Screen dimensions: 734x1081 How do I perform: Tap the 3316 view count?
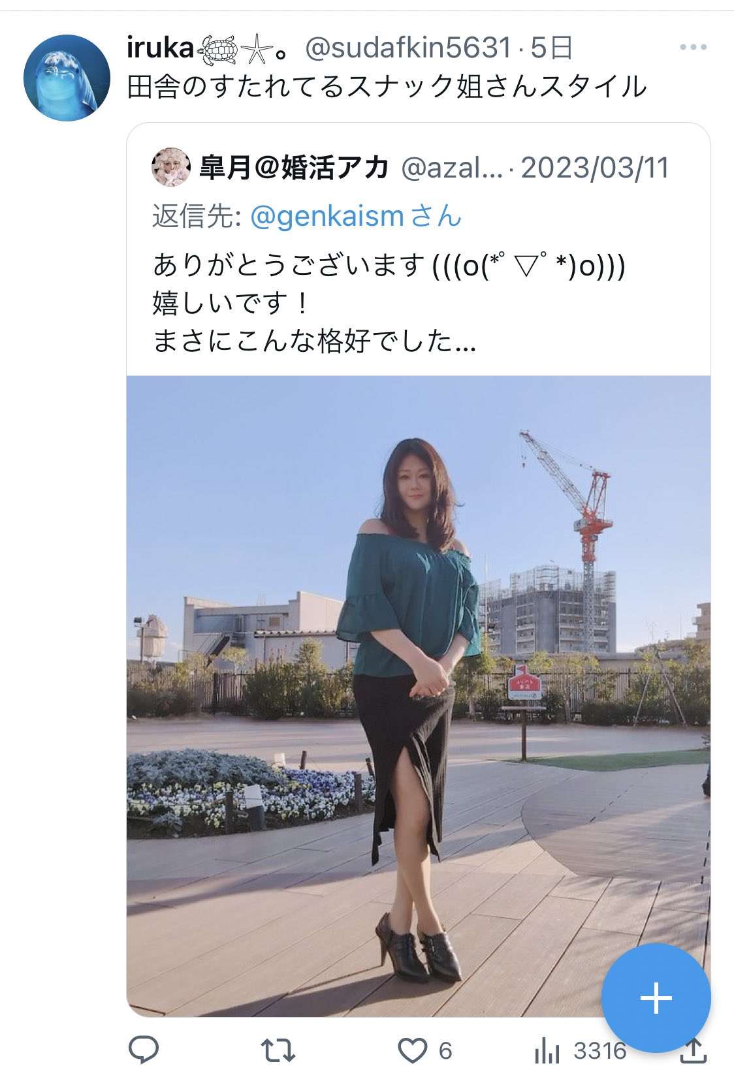(599, 1051)
